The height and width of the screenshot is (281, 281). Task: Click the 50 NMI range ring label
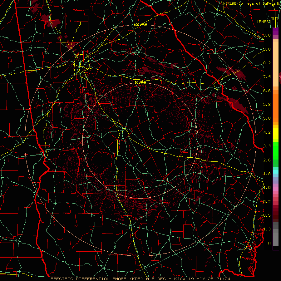[140, 83]
